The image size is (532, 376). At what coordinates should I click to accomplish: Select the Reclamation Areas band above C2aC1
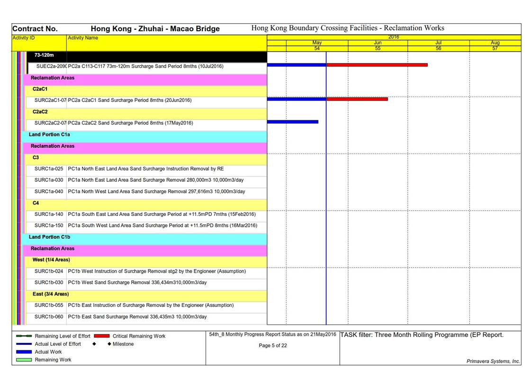point(145,80)
